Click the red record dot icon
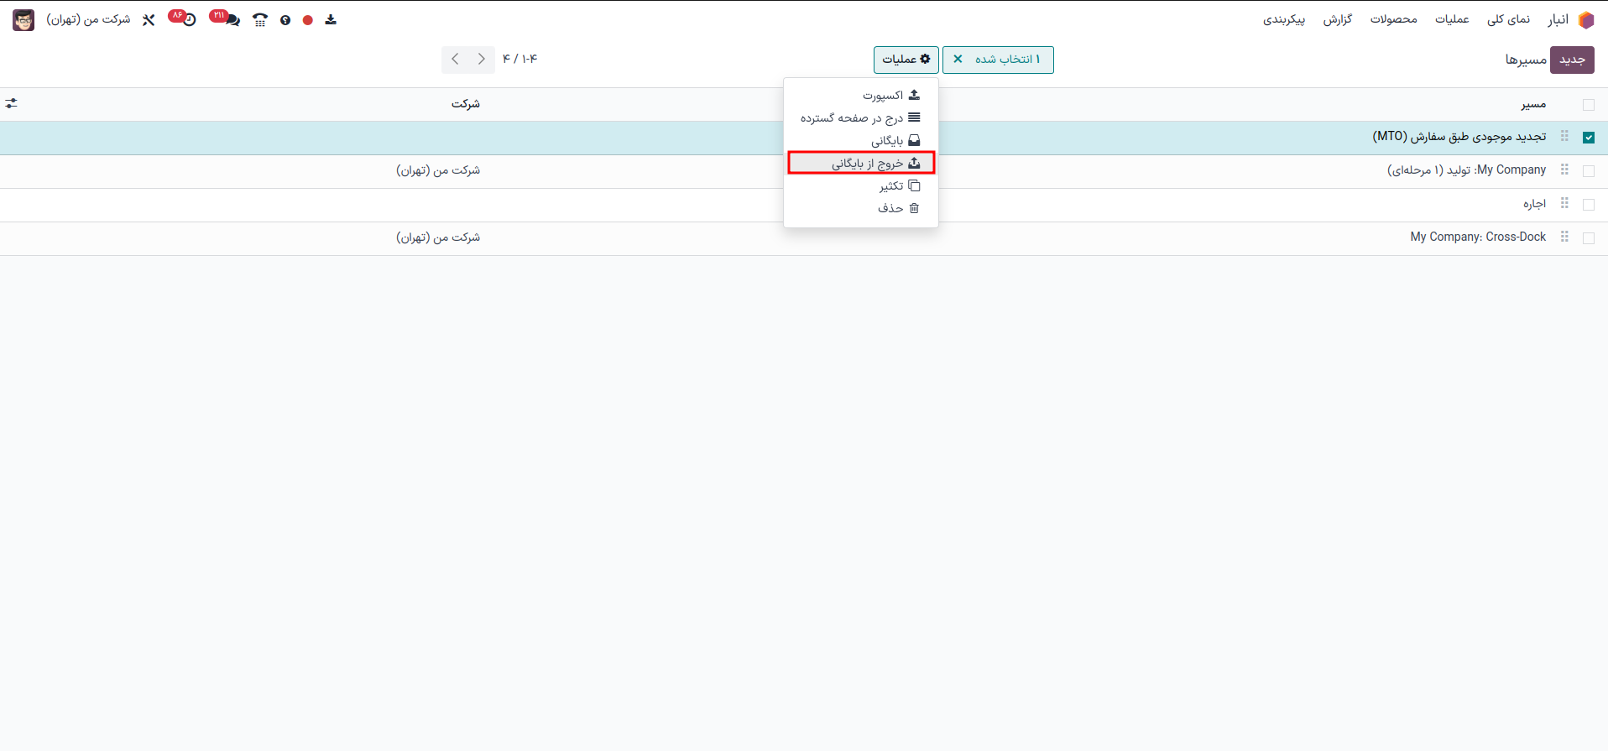This screenshot has width=1608, height=751. pyautogui.click(x=308, y=20)
